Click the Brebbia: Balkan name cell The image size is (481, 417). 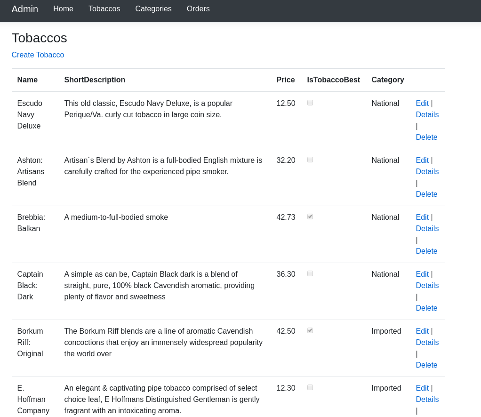(31, 223)
